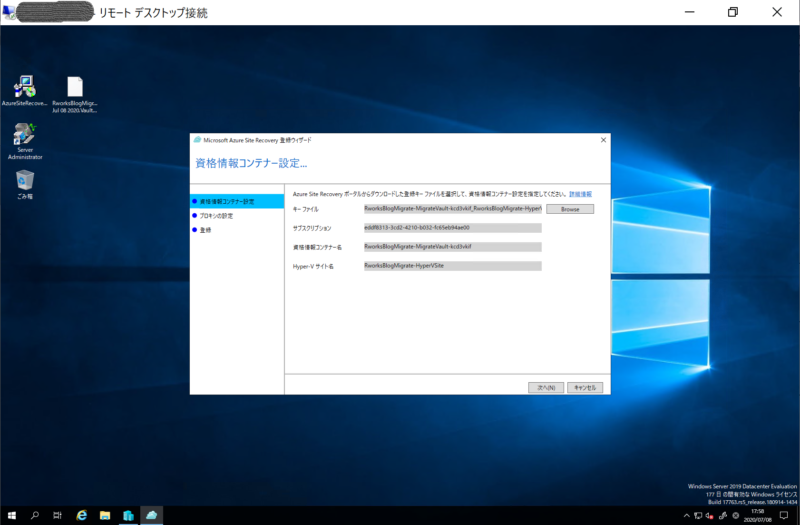800x525 pixels.
Task: Show hidden system tray icons
Action: [686, 515]
